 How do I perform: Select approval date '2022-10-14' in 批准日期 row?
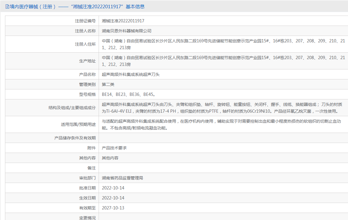pyautogui.click(x=113, y=188)
